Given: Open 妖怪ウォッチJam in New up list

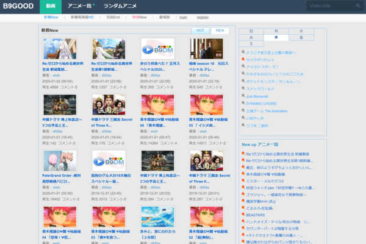Looking at the screenshot, I should pyautogui.click(x=281, y=188).
